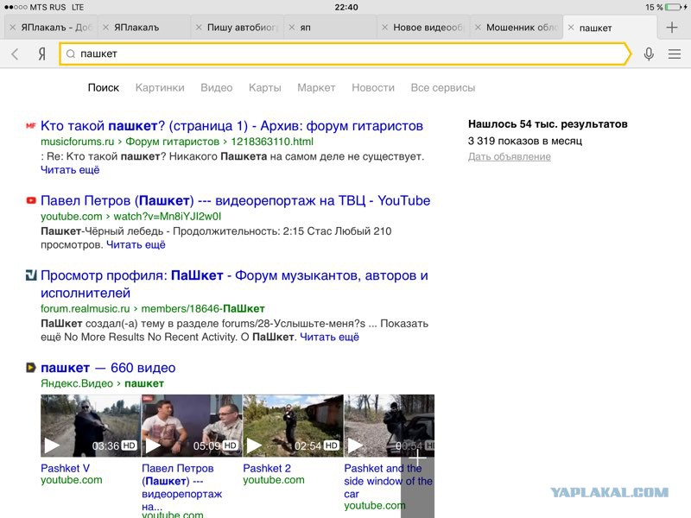Add a new tab with plus icon
This screenshot has height=518, width=691.
coord(672,28)
